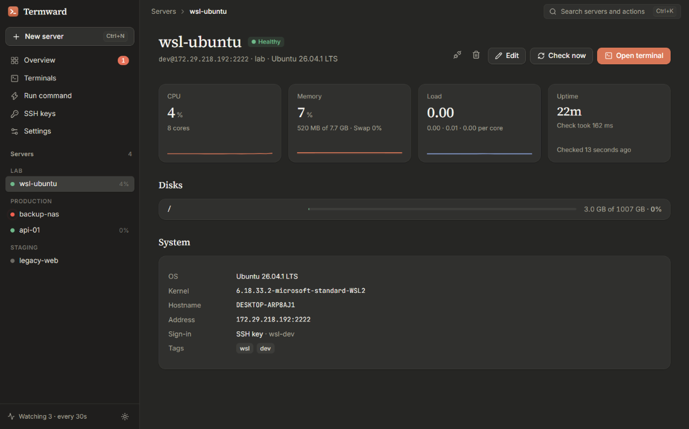Click the connect plug icon beside trash
Screen dimensions: 689x429
[457, 55]
